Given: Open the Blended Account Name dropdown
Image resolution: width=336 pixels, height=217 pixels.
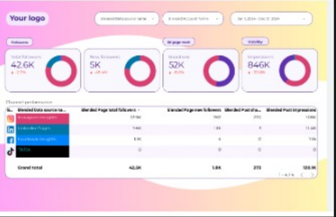Looking at the screenshot, I should pos(193,19).
